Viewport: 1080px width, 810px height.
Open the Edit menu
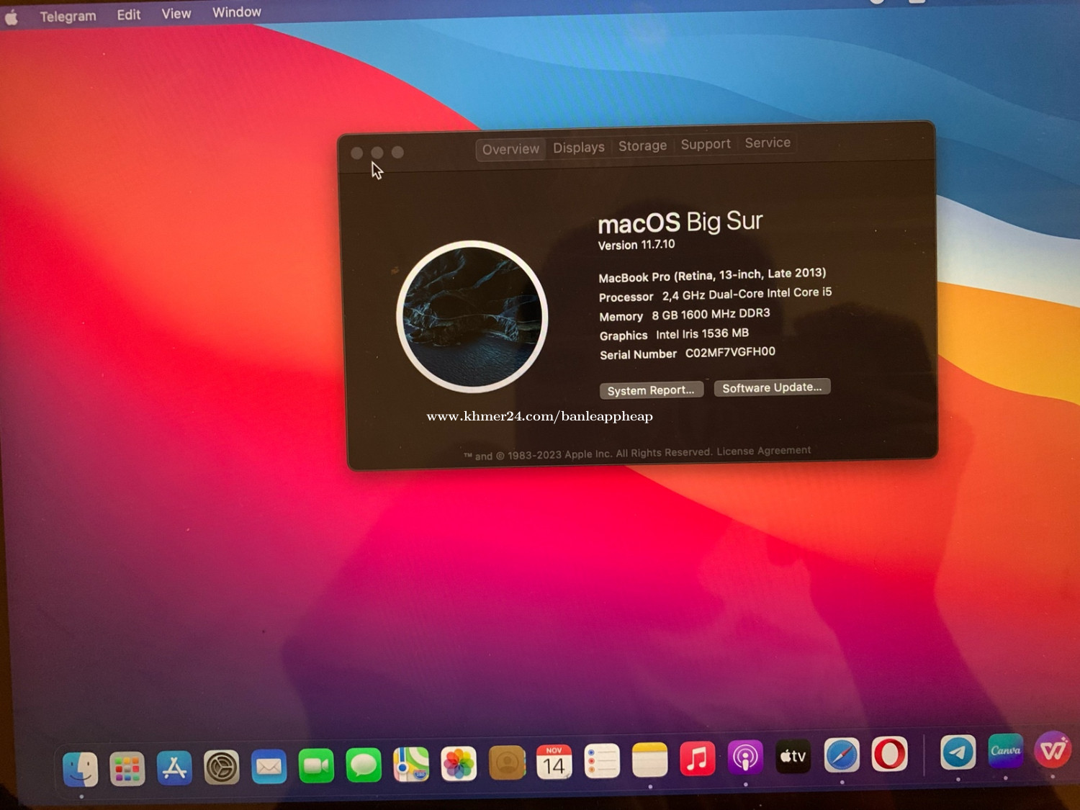pos(129,14)
